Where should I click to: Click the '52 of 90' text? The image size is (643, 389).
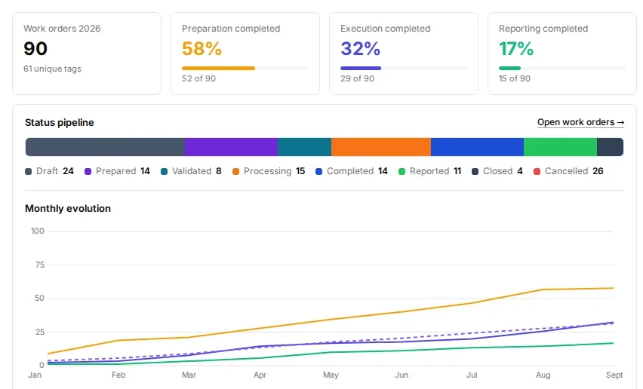tap(199, 78)
